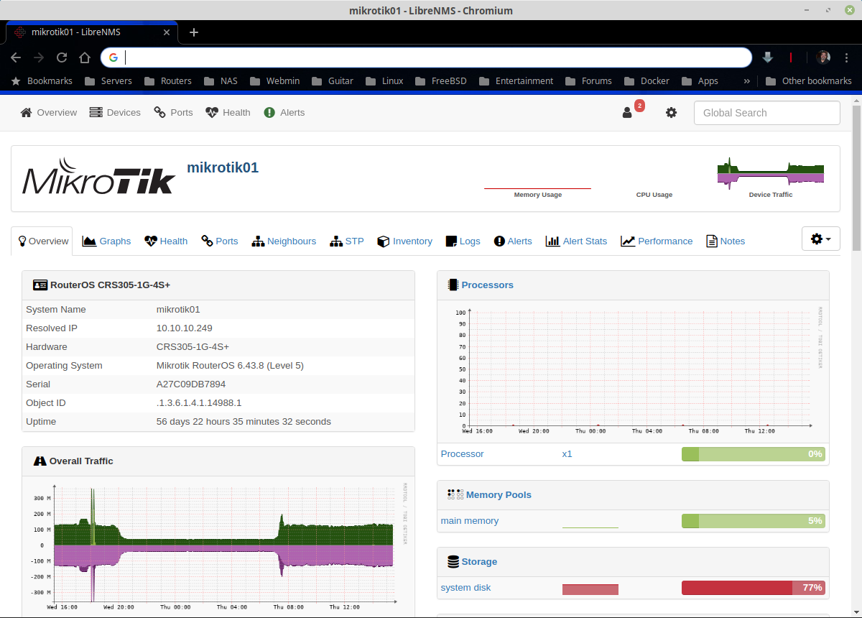Click the Processors chip icon
862x618 pixels.
[453, 285]
